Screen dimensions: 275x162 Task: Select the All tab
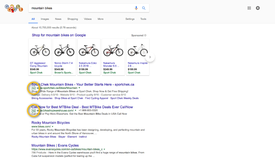click(x=33, y=19)
